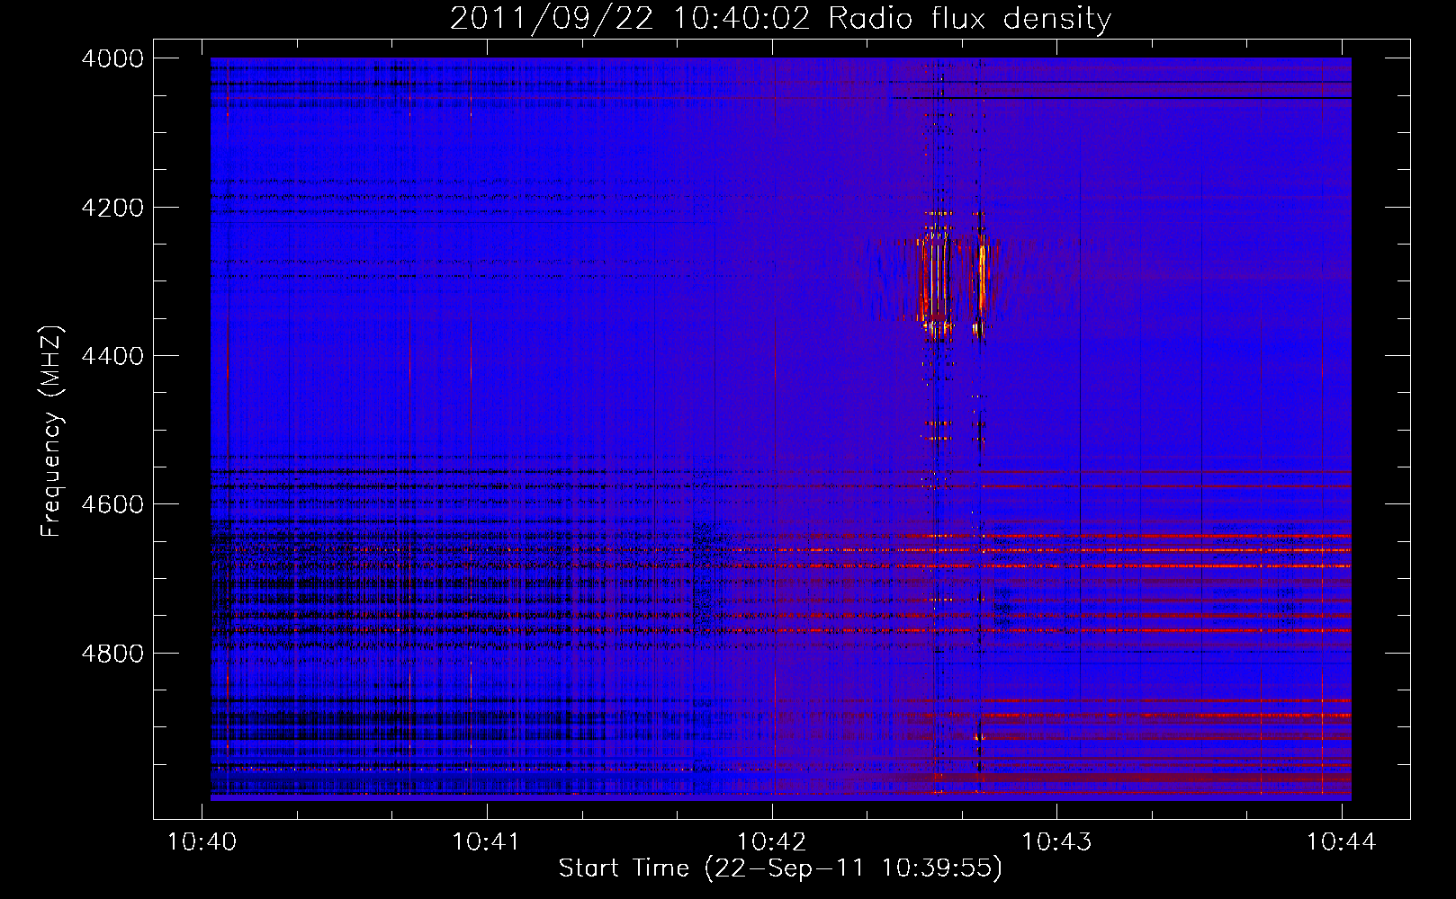The image size is (1456, 899).
Task: Click the 4400 frequency tick label
Action: pos(112,356)
